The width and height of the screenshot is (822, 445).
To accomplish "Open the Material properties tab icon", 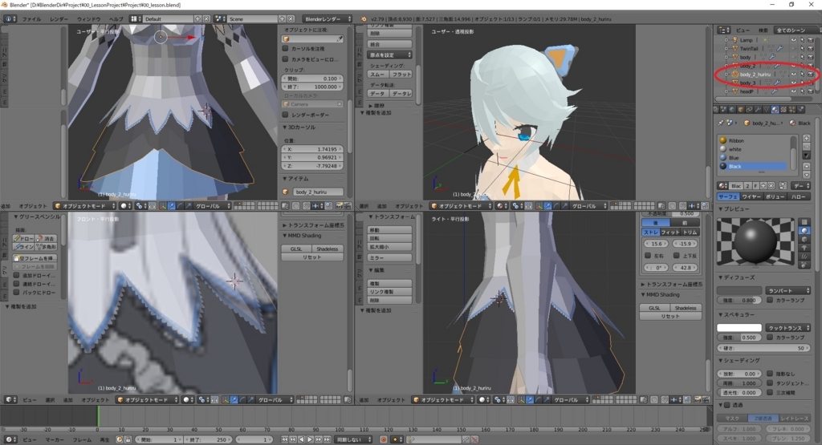I will point(775,109).
